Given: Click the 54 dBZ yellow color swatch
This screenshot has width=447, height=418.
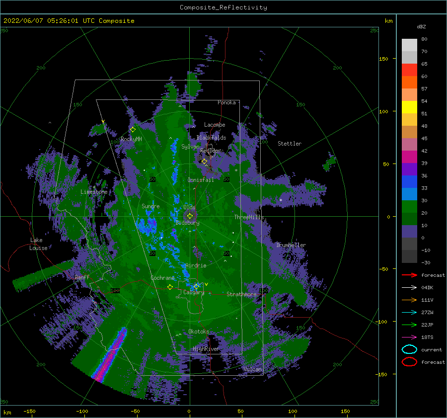Looking at the screenshot, I should (409, 107).
